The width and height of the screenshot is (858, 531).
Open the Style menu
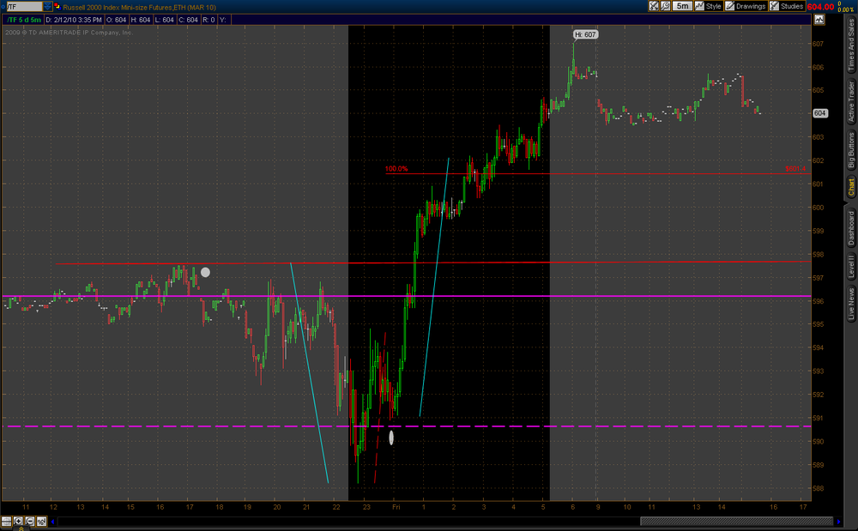(x=708, y=6)
